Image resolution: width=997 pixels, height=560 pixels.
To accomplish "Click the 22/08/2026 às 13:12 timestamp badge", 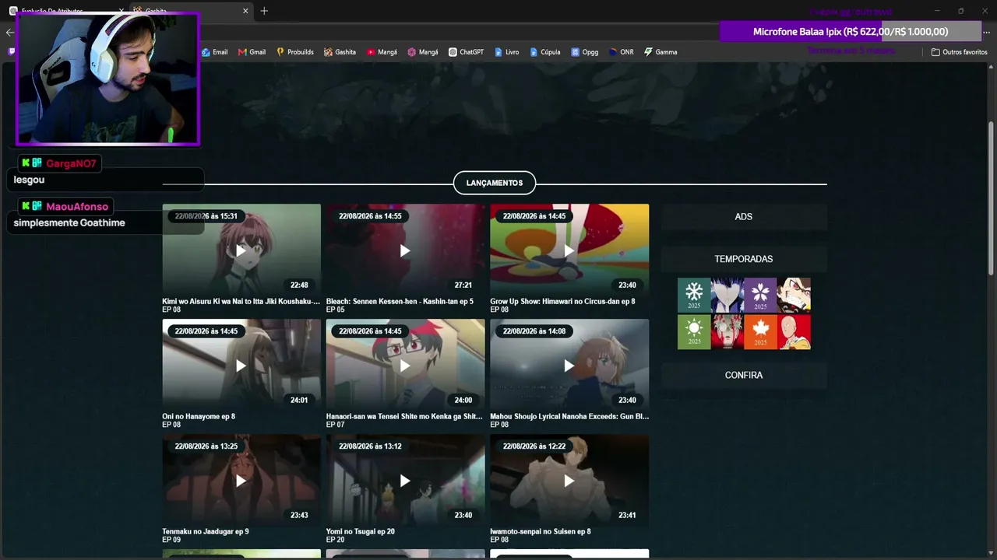I will click(370, 446).
